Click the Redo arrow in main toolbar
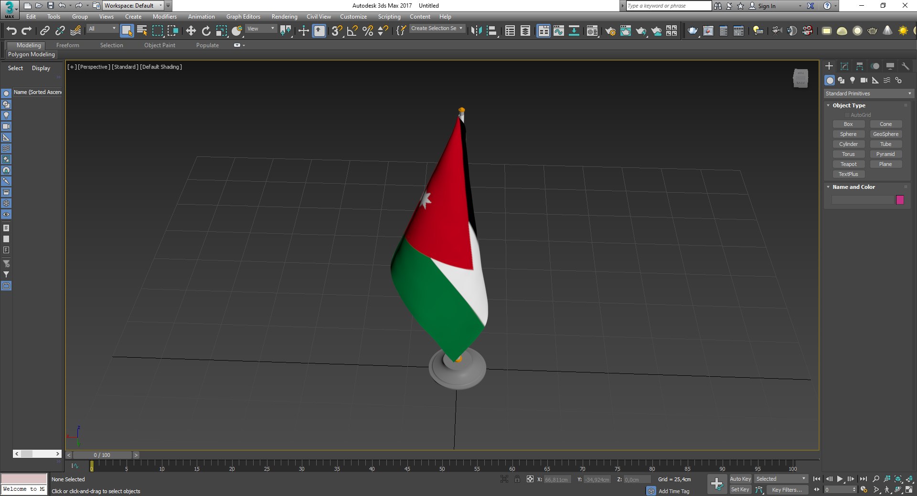This screenshot has height=496, width=917. tap(27, 31)
